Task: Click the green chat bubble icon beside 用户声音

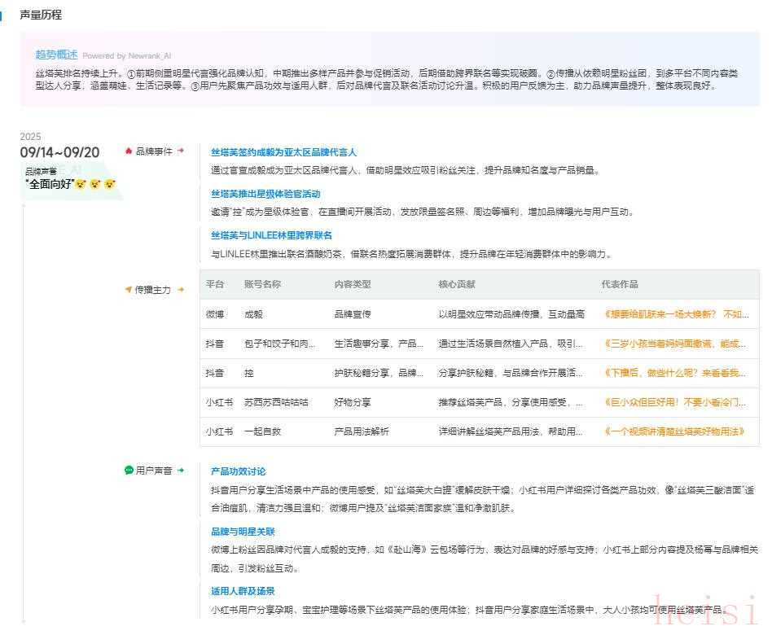Action: point(129,471)
